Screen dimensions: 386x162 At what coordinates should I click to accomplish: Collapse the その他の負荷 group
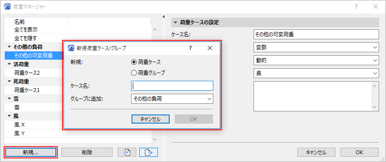10,47
